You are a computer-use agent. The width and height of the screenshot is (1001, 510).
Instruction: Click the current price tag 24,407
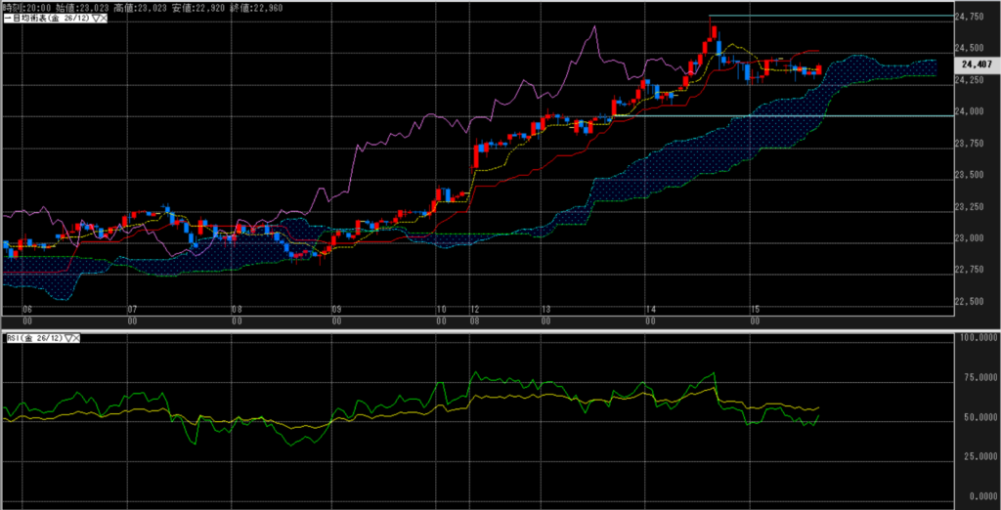(x=973, y=64)
